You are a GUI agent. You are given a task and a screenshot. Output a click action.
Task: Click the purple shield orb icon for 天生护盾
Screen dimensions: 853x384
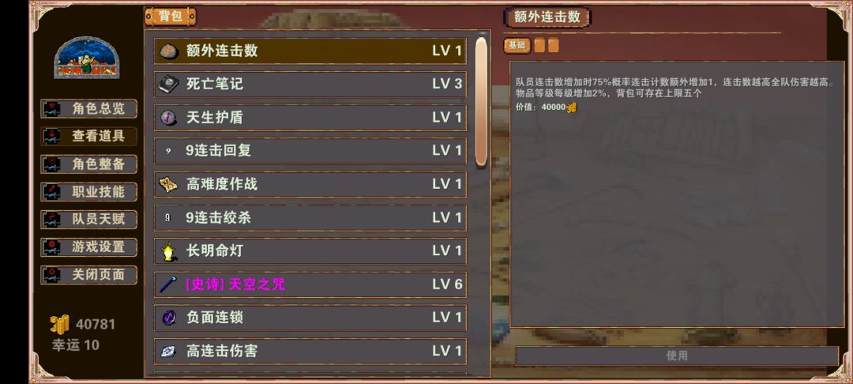click(168, 118)
